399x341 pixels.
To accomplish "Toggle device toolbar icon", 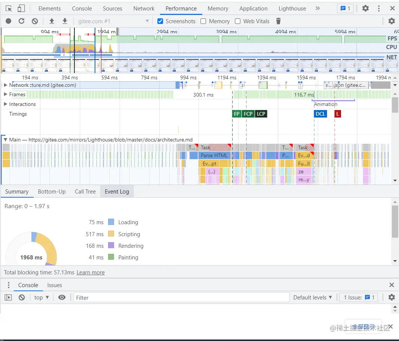I will click(x=21, y=8).
